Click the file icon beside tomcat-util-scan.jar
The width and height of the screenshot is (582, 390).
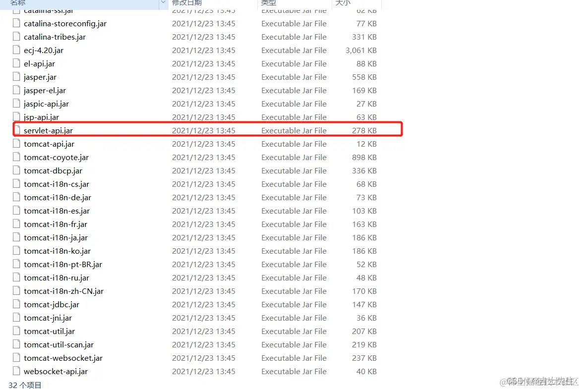[16, 344]
